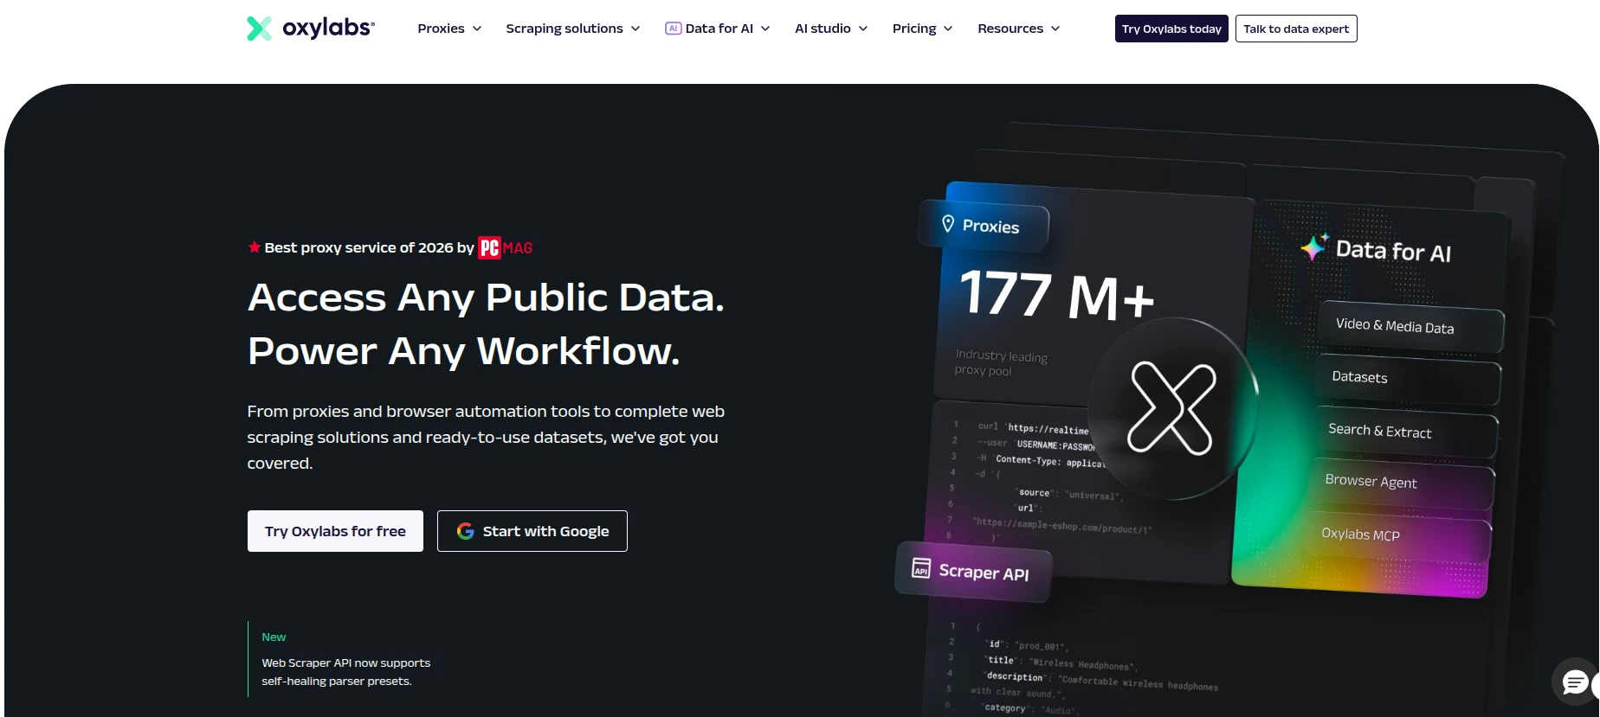Click the Scraper API label card
1600x717 pixels.
click(974, 572)
